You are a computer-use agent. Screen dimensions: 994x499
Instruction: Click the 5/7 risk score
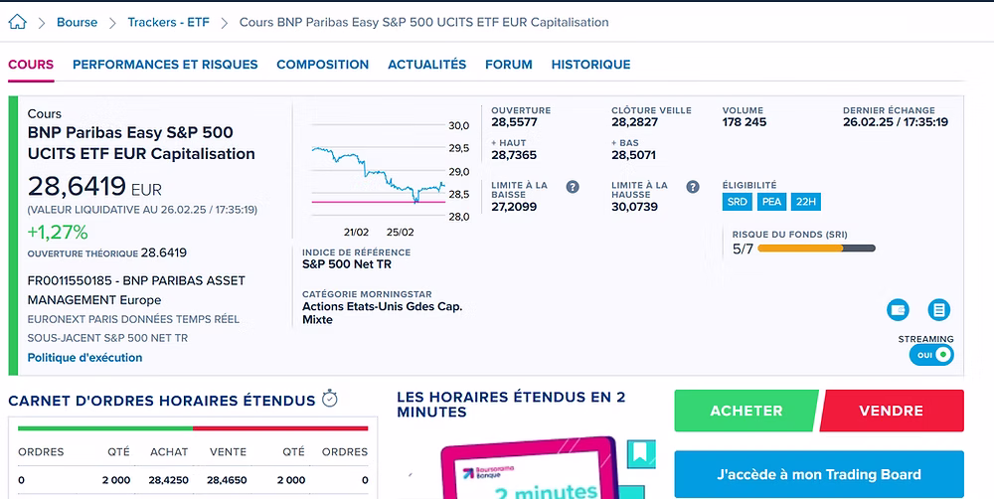click(x=743, y=249)
